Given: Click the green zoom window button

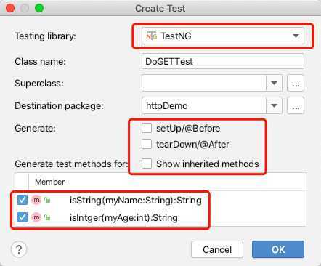Looking at the screenshot, I should click(x=39, y=8).
